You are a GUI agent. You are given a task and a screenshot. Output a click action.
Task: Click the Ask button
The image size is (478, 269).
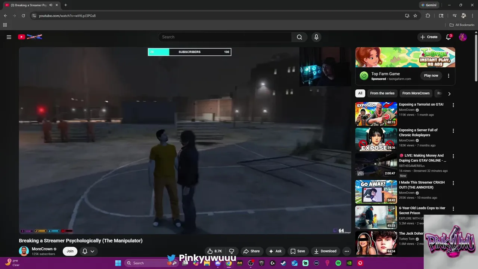(275, 251)
